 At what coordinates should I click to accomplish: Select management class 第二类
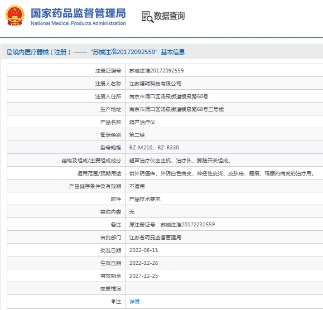[137, 135]
